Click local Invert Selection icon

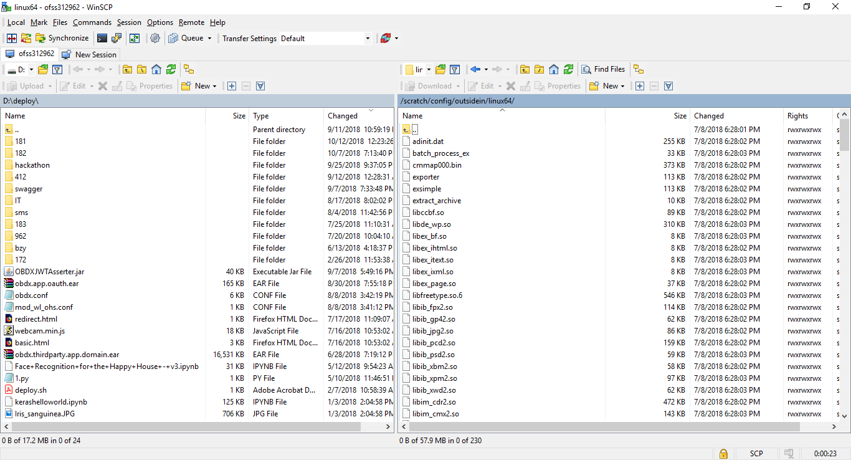click(260, 86)
